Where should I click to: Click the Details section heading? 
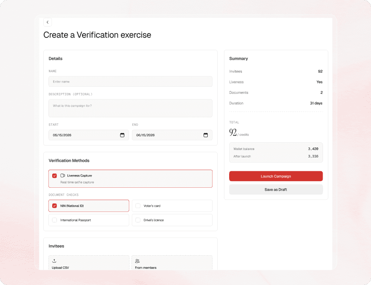point(56,59)
